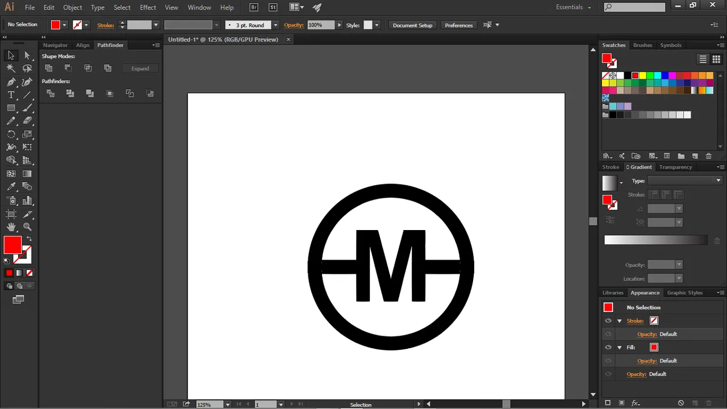The image size is (727, 409).
Task: Select the Paintbrush tool
Action: point(27,108)
